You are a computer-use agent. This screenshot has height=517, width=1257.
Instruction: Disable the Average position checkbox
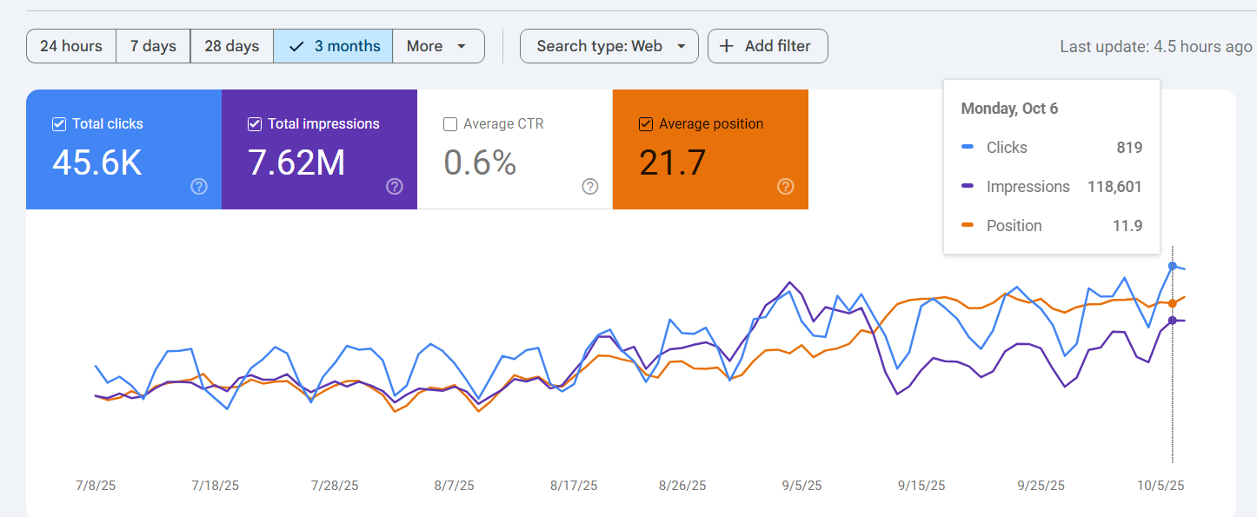point(646,123)
